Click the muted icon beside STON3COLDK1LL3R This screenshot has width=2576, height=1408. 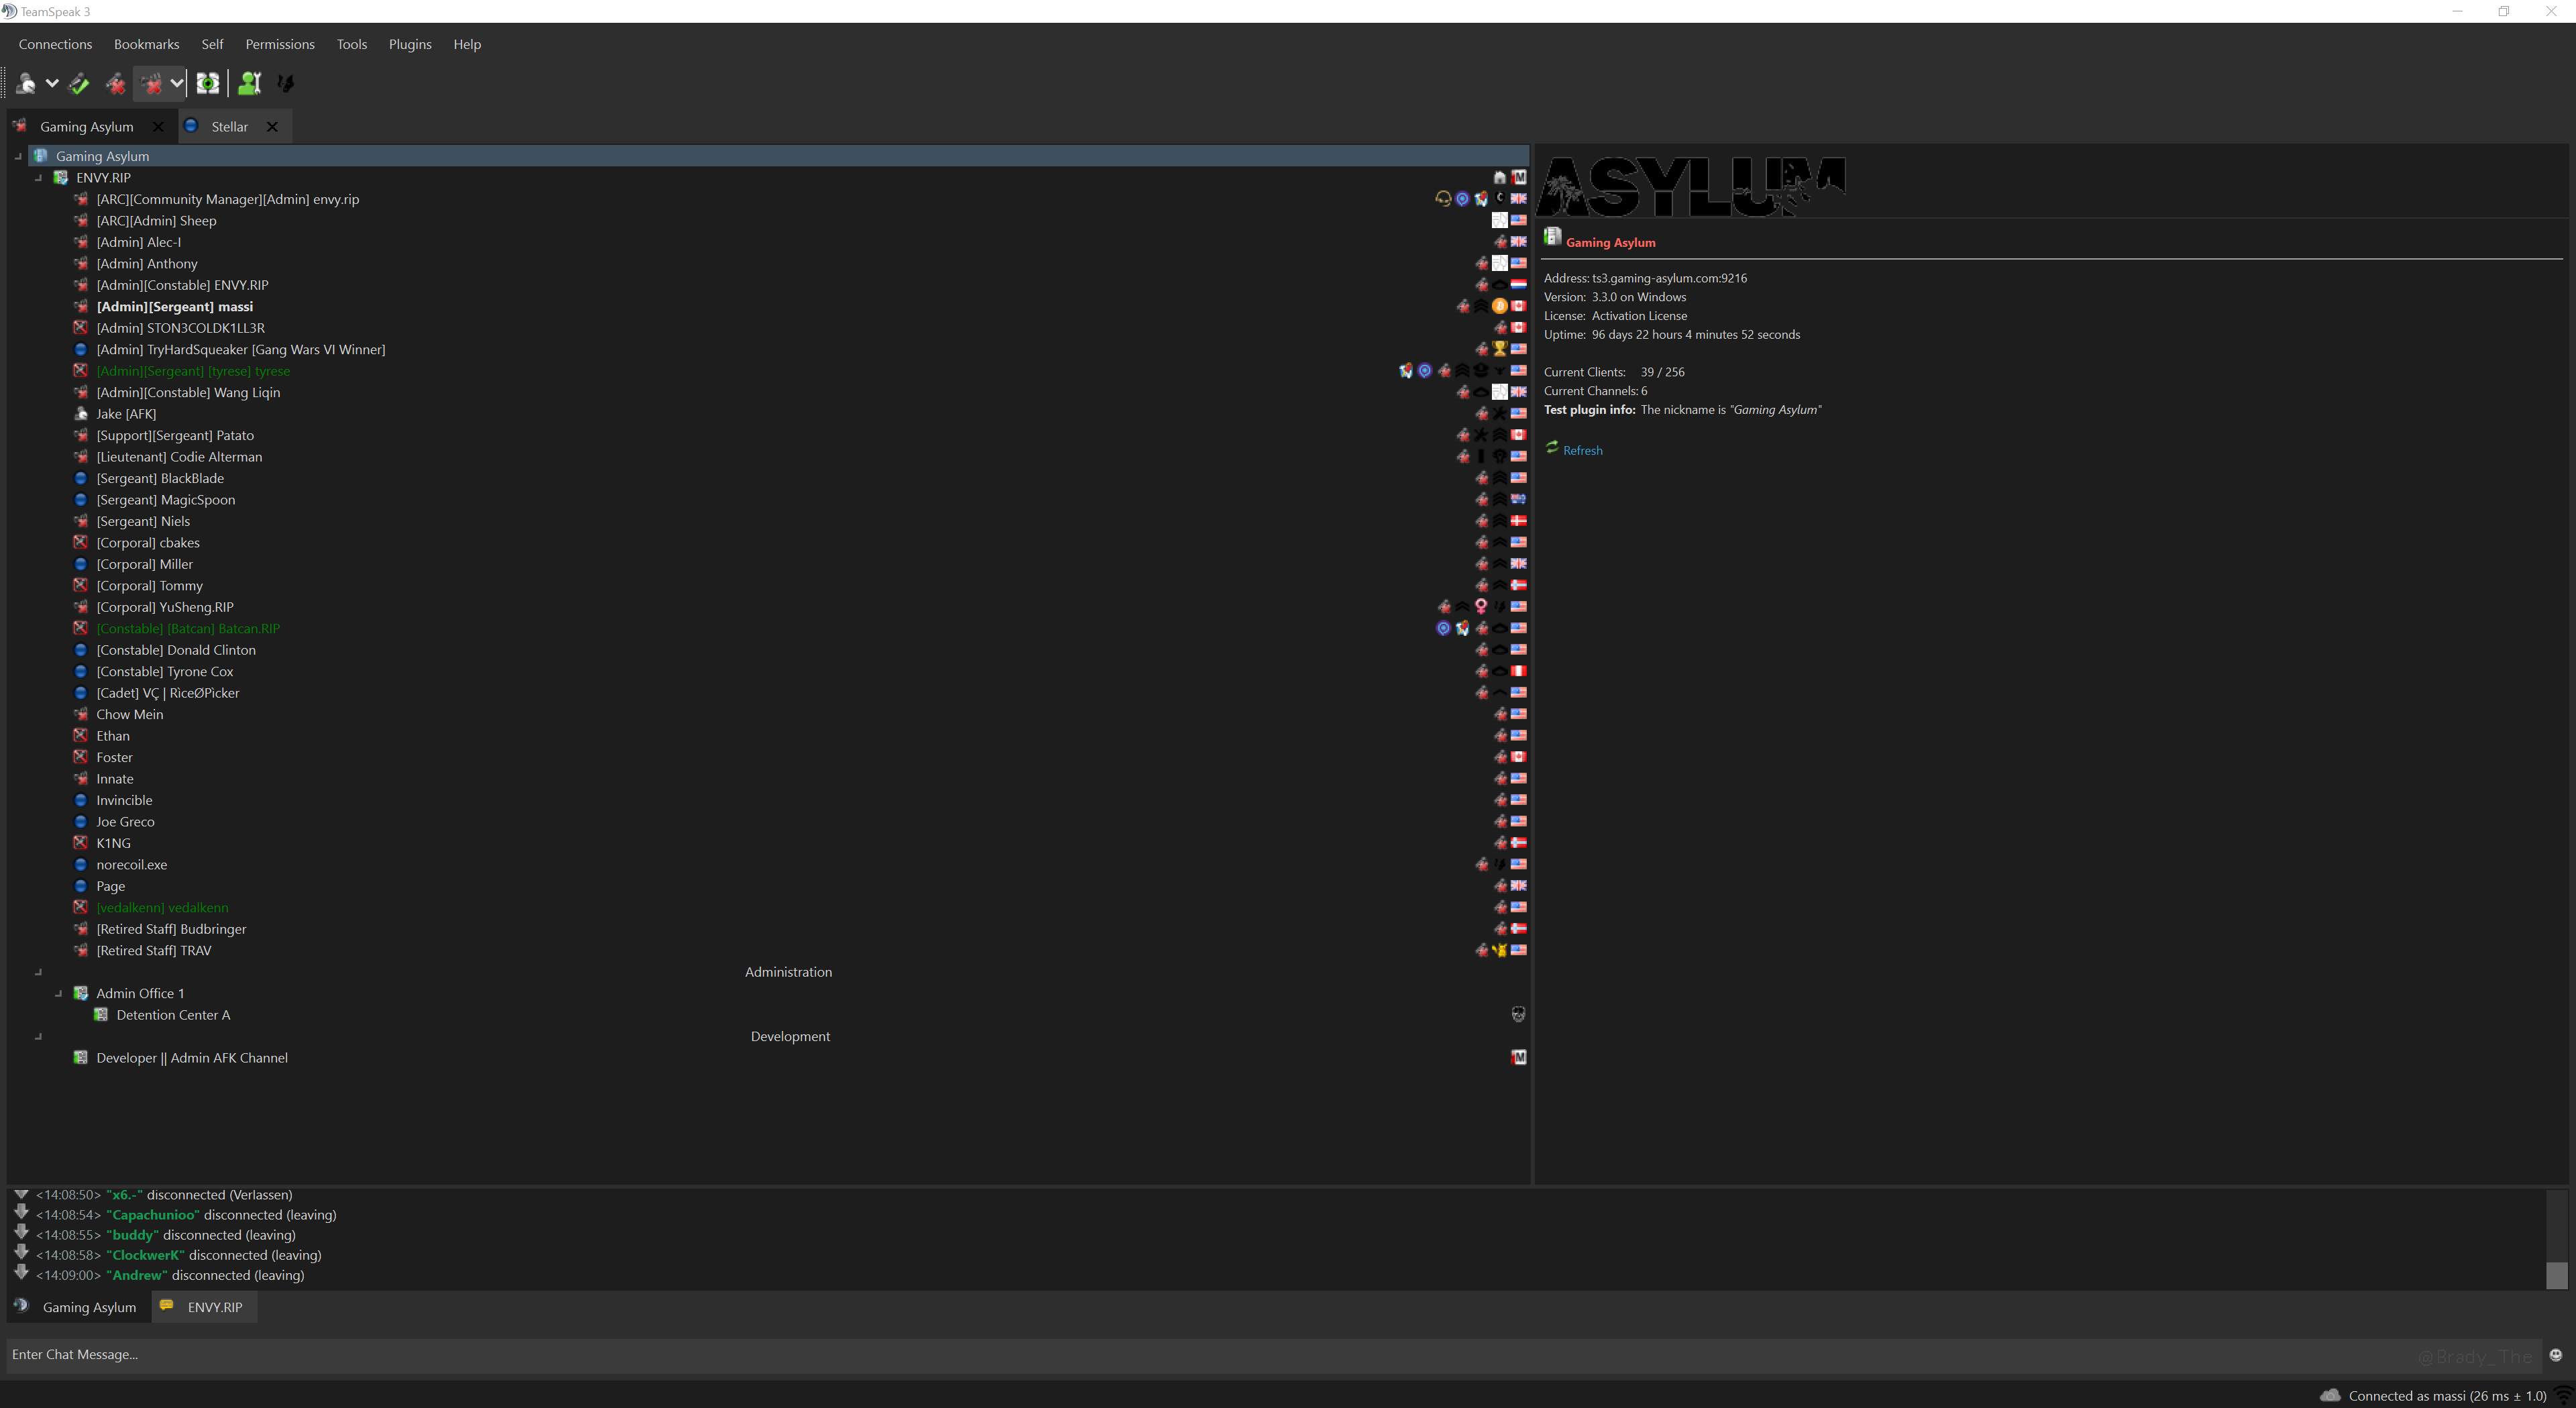point(81,327)
